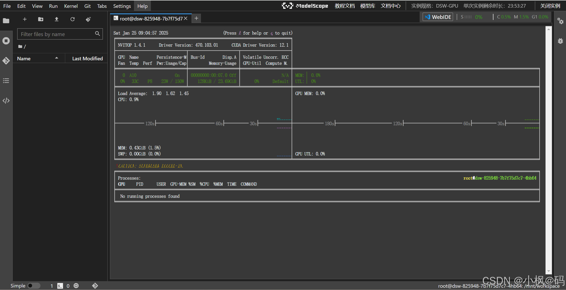Open the Kernel menu

71,6
